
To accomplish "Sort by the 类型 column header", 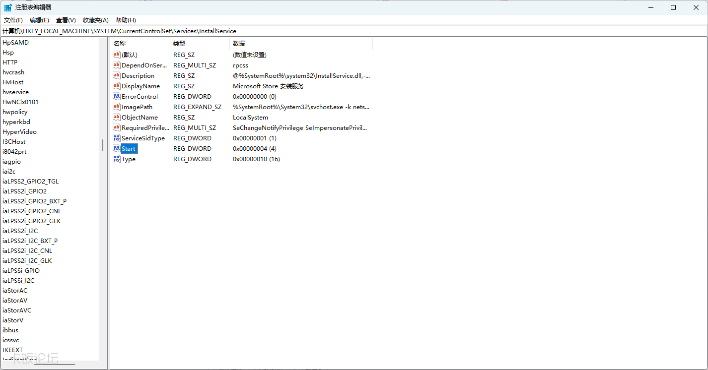I will [200, 44].
